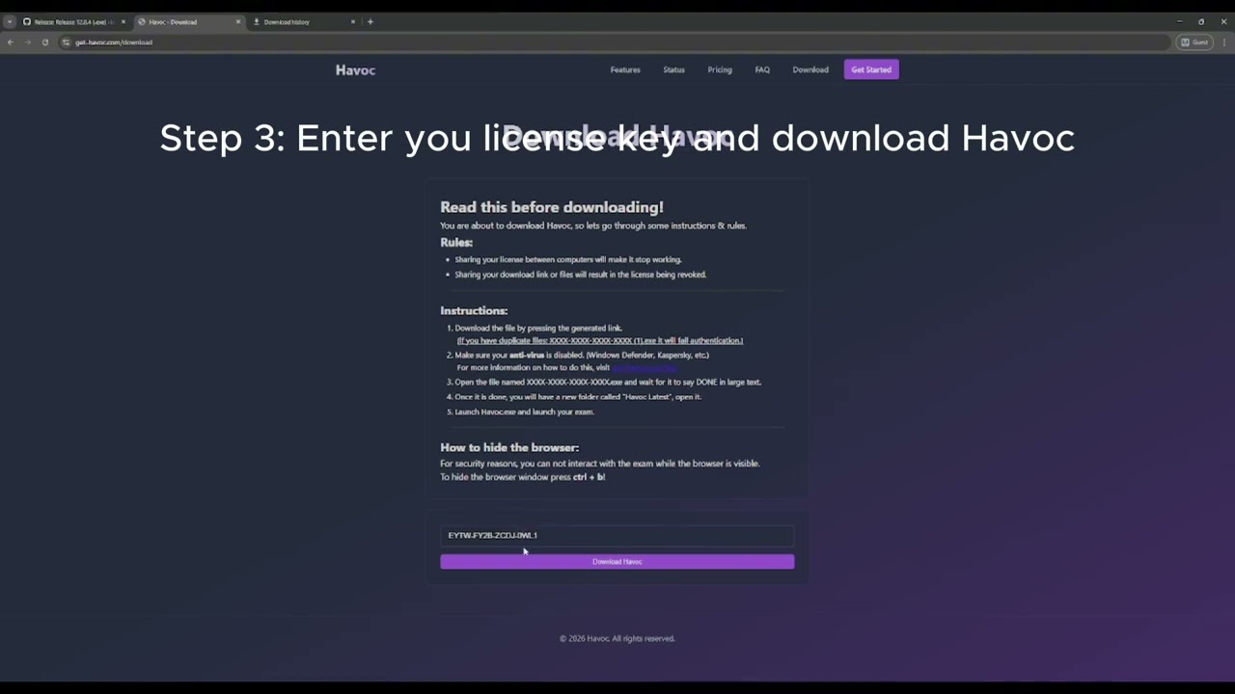The height and width of the screenshot is (694, 1235).
Task: Open the anti-virus info hyperlink
Action: (x=645, y=367)
